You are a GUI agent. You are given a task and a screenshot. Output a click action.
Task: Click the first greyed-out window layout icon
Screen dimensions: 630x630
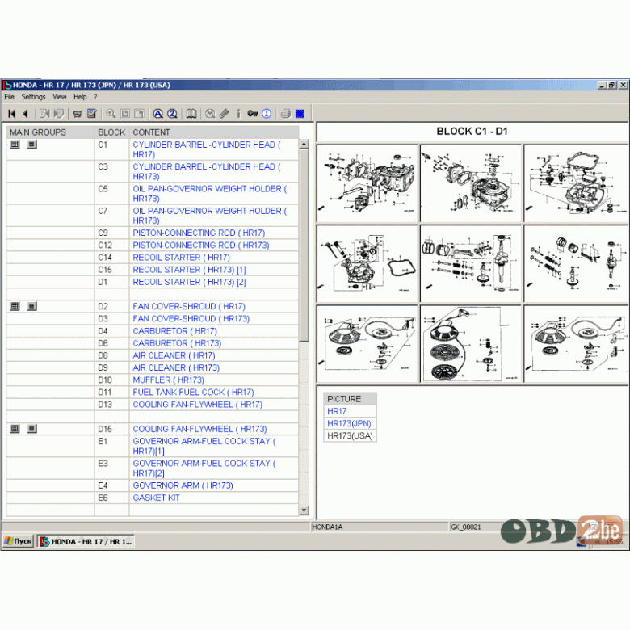coord(125,114)
